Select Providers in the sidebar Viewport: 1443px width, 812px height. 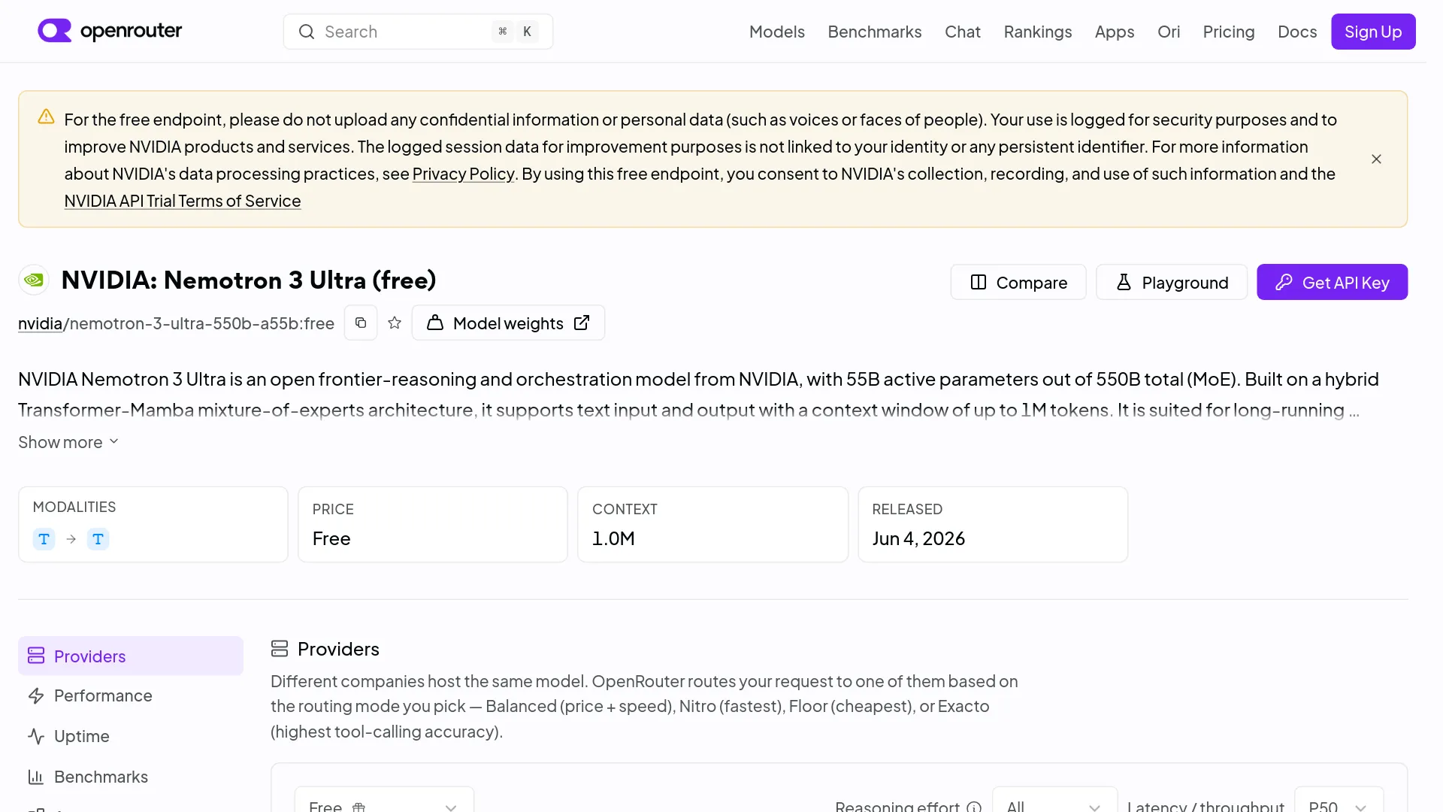pyautogui.click(x=131, y=656)
